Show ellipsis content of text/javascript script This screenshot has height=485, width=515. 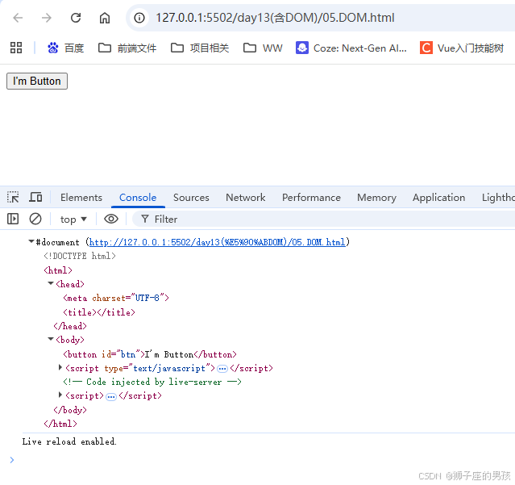pyautogui.click(x=222, y=369)
